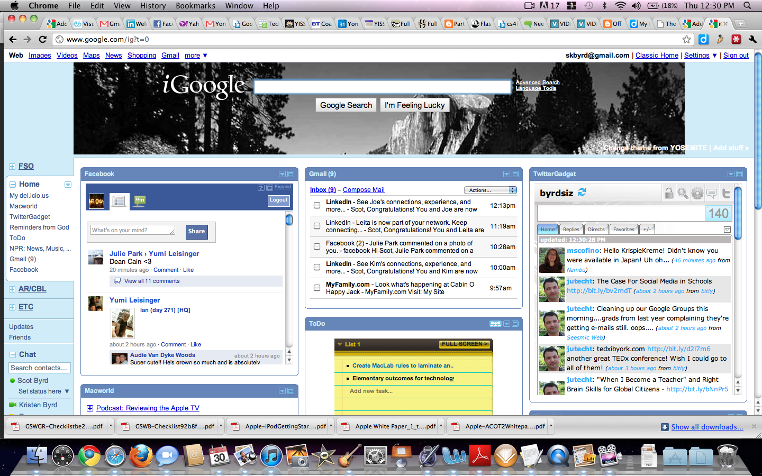Screen dimensions: 762x476
Task: Open the History menu
Action: click(153, 5)
